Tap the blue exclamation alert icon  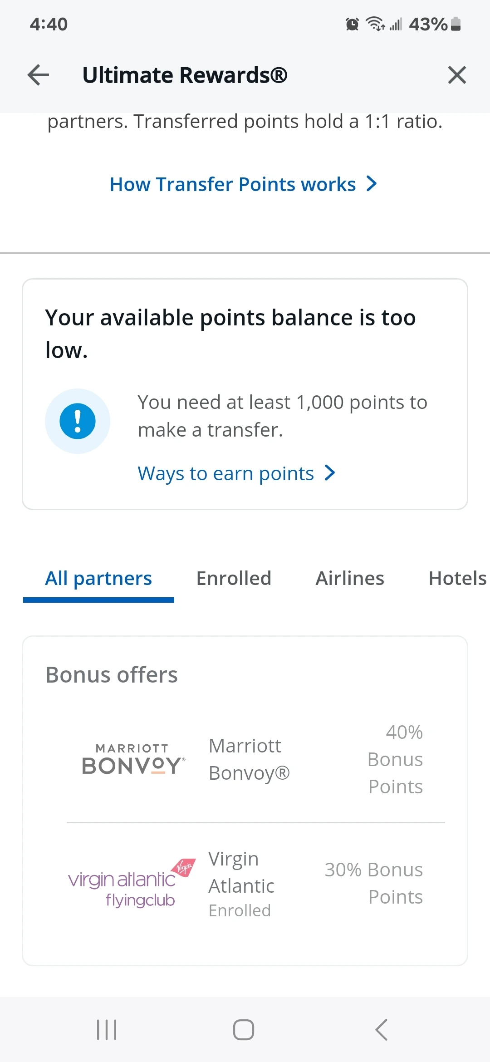(x=78, y=421)
